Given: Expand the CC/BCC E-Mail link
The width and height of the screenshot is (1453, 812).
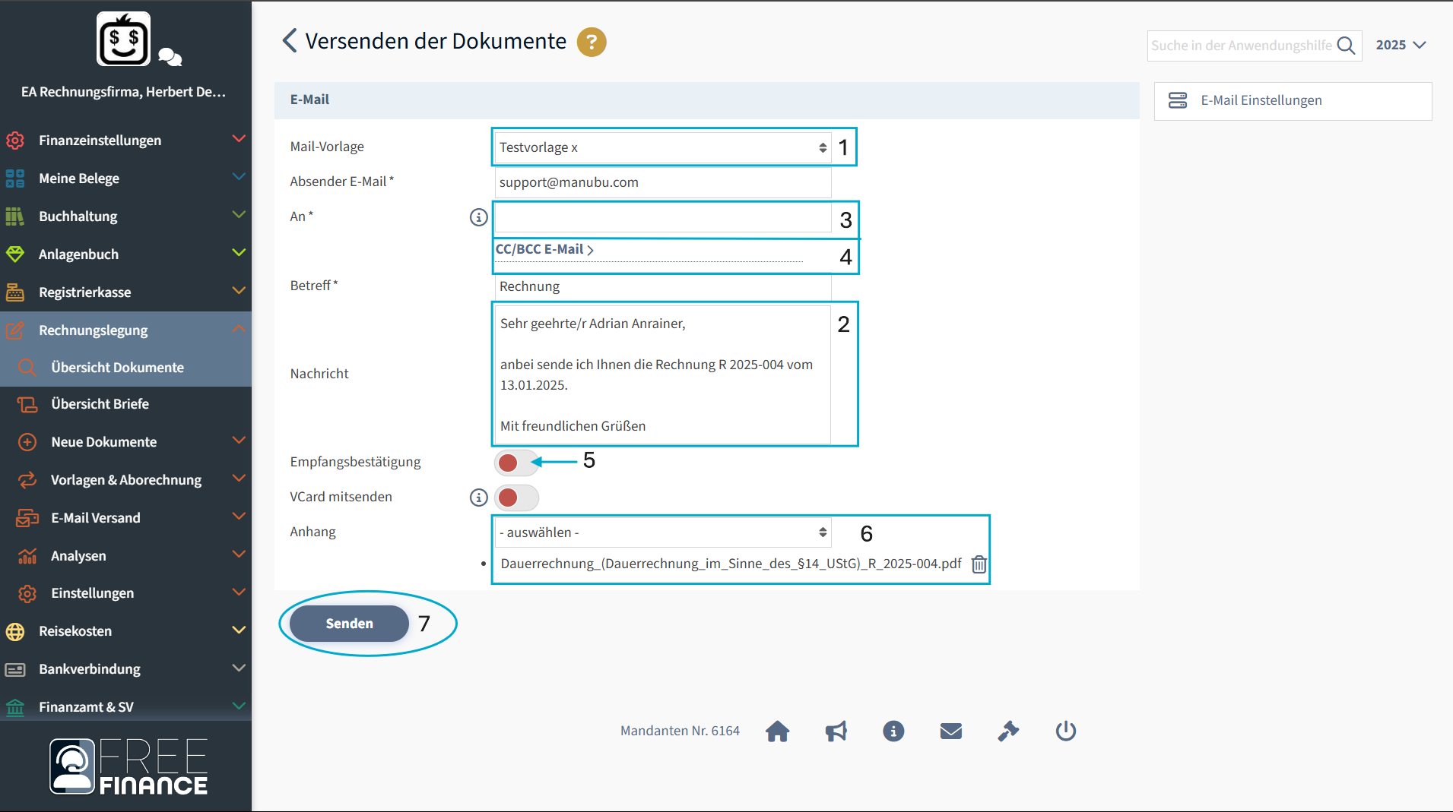Looking at the screenshot, I should pos(545,249).
